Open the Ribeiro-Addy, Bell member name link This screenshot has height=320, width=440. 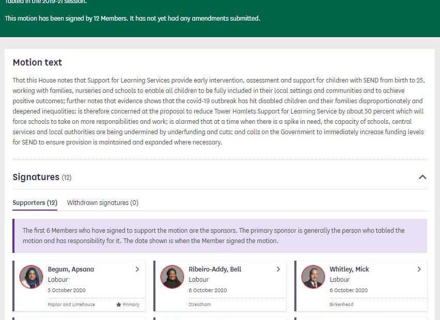215,269
